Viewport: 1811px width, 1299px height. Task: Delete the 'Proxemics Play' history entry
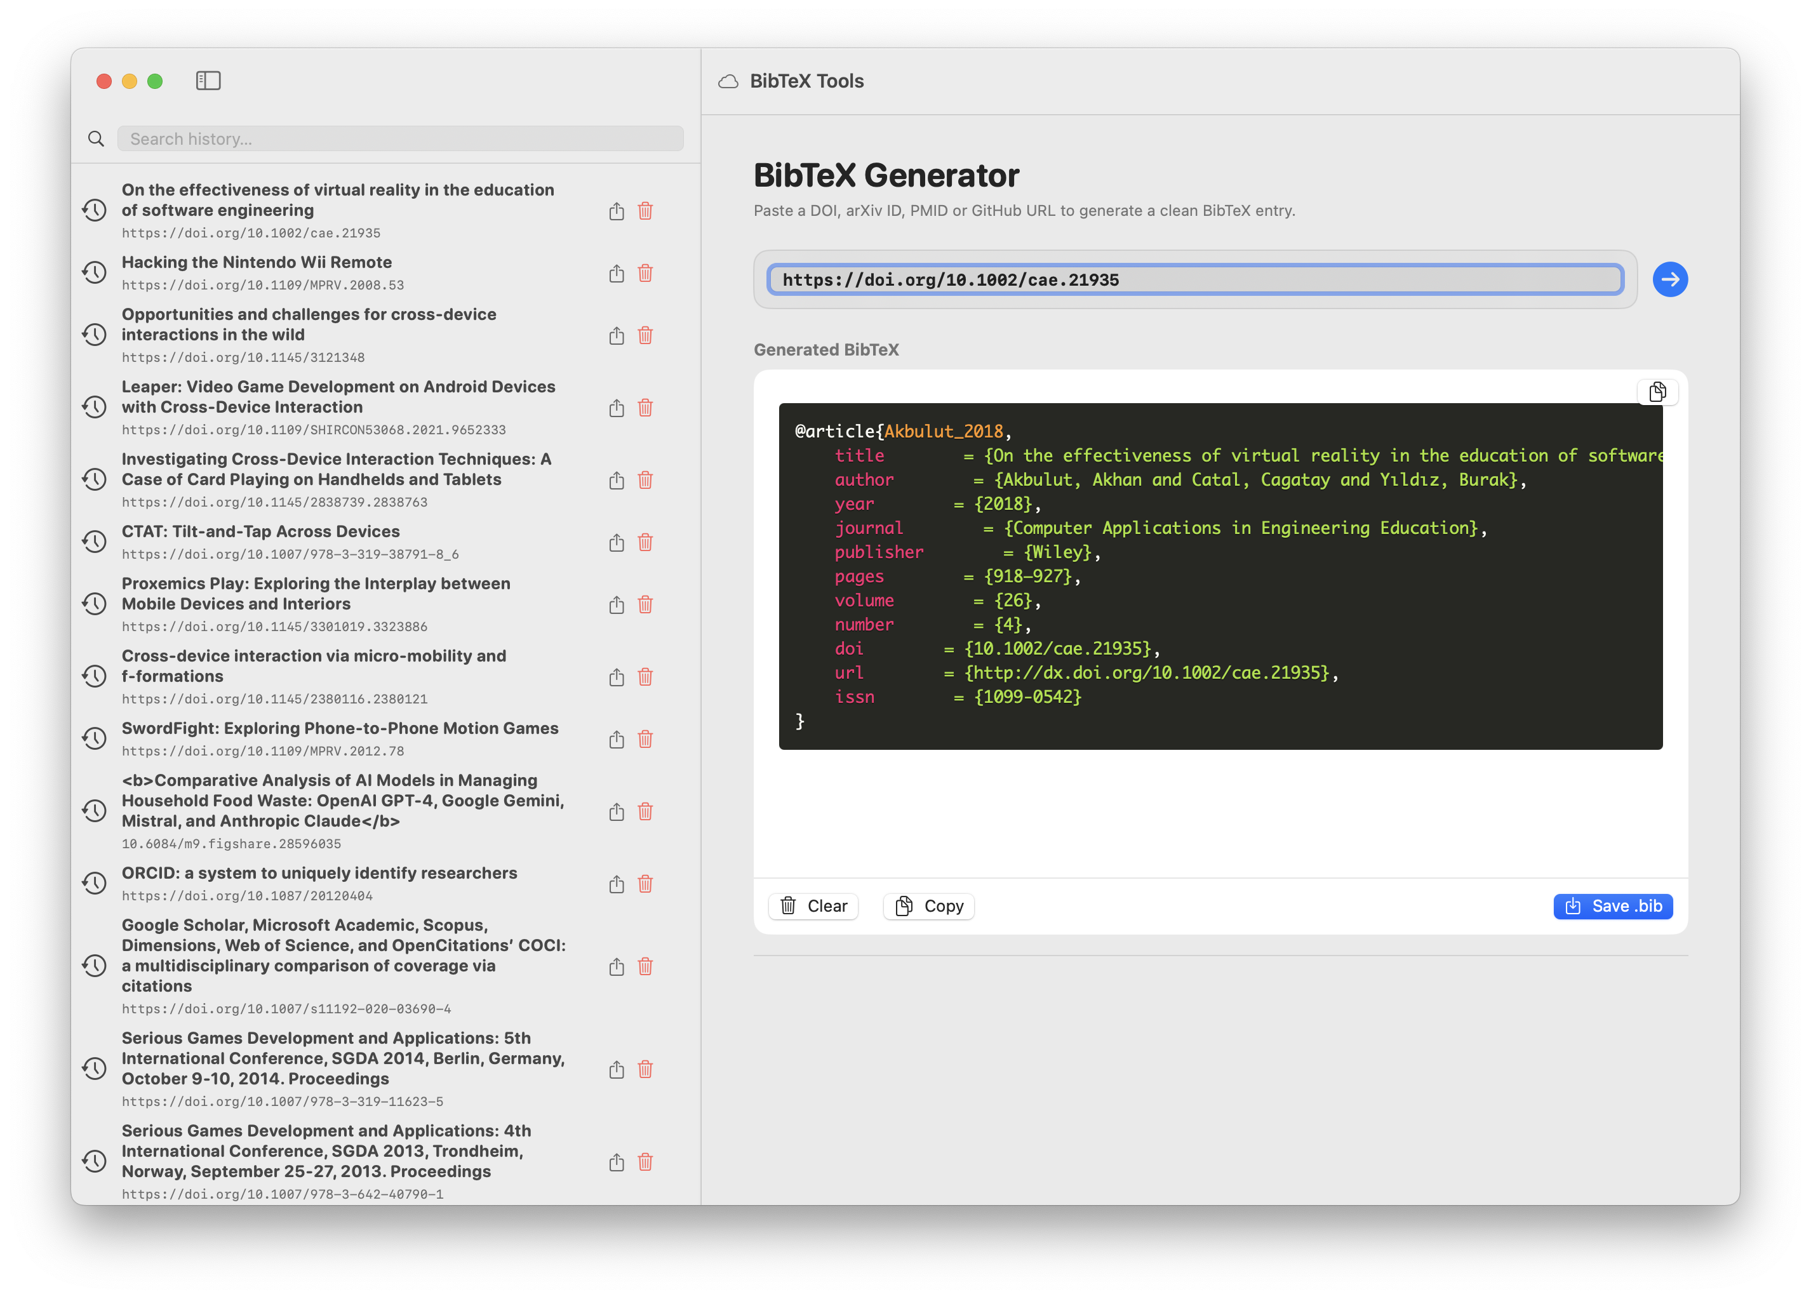645,604
